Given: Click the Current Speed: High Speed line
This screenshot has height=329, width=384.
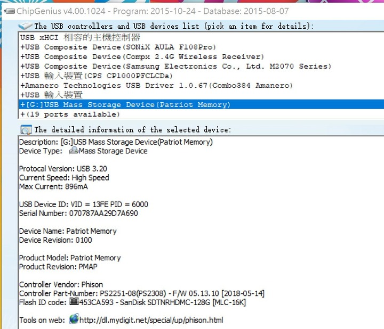Looking at the screenshot, I should [x=64, y=178].
